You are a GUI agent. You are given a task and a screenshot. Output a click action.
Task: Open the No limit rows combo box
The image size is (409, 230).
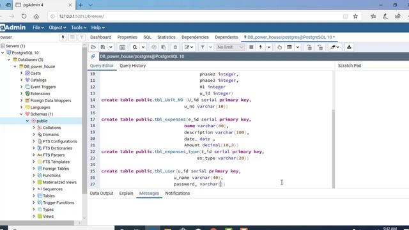point(230,47)
